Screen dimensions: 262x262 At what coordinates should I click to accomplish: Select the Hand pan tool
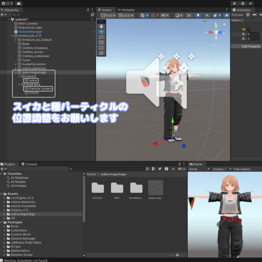tap(101, 26)
